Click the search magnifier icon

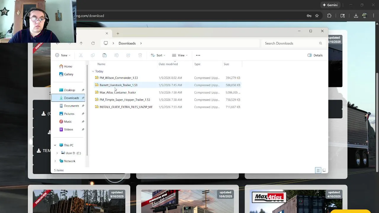tap(320, 43)
